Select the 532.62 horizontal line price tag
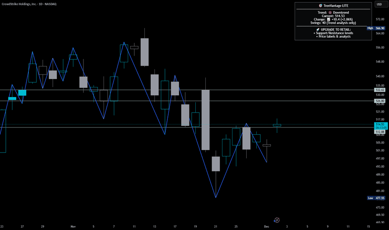Screen dimensions: 389x230 380,90
